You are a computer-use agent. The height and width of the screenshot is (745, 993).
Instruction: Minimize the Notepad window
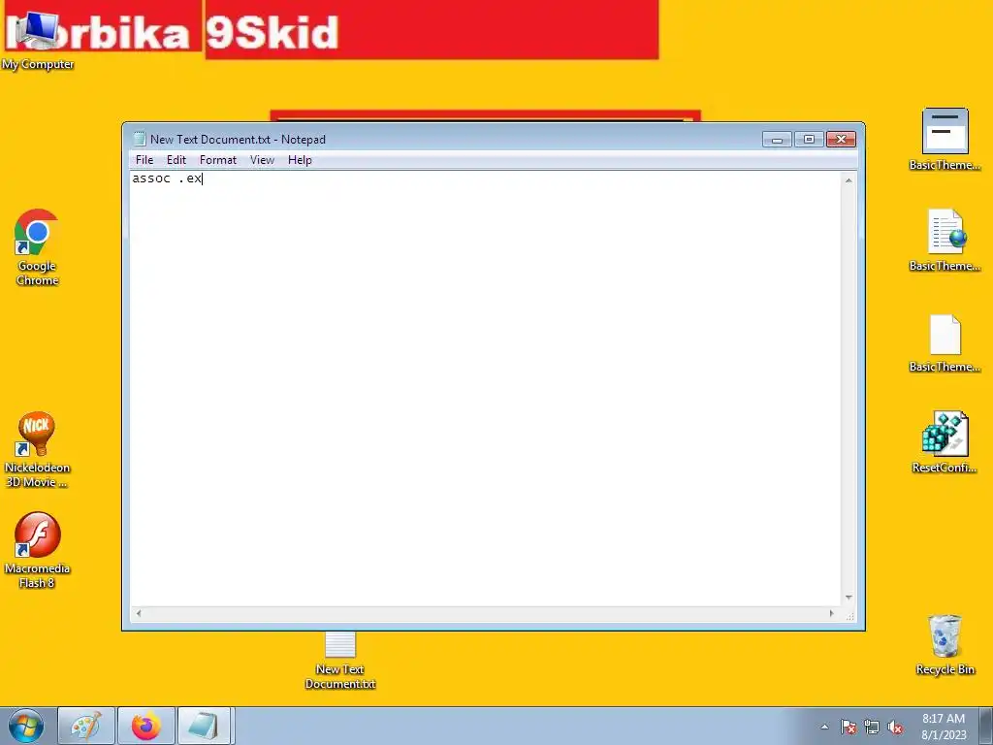coord(777,139)
